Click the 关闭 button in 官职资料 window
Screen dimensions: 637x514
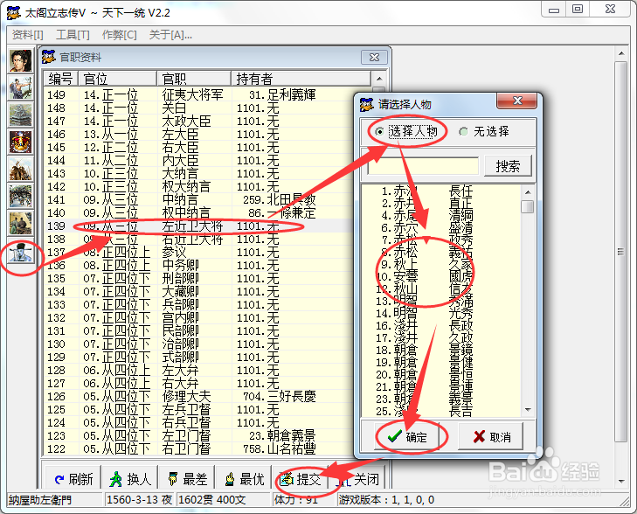(x=357, y=479)
